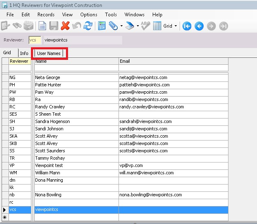
Task: Sort by Reviewer column header
Action: pos(20,61)
